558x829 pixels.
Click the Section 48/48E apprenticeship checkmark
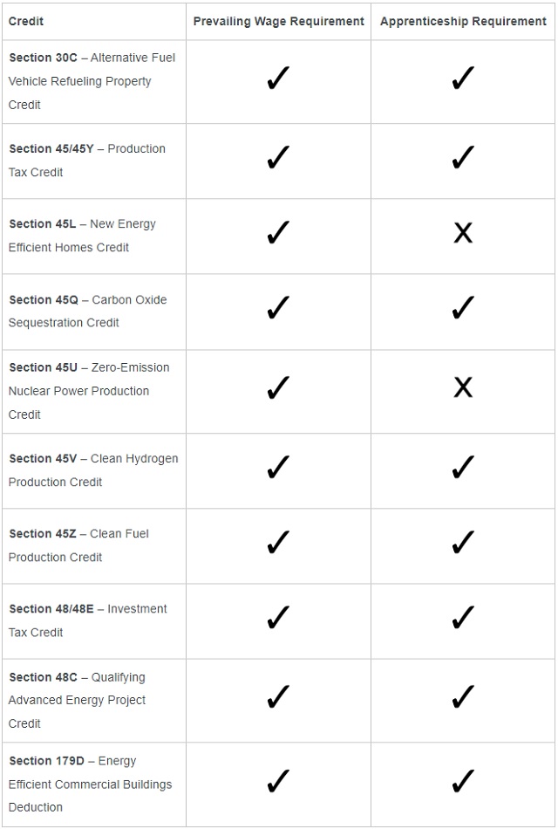coord(463,618)
